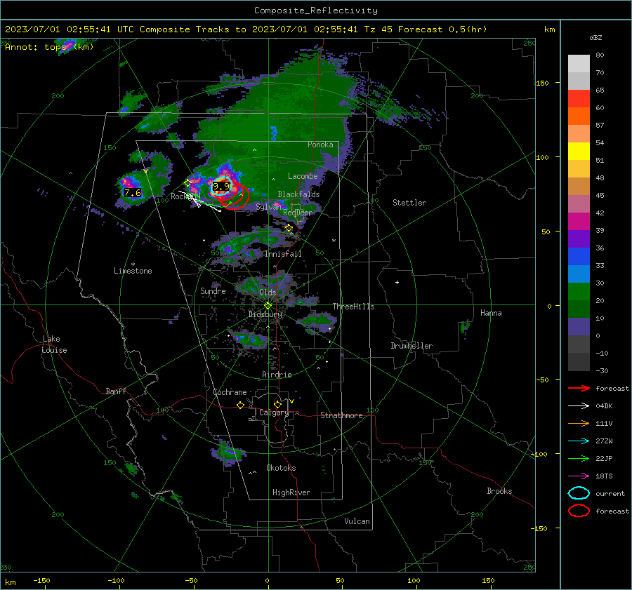Click the Drumheller town label
The height and width of the screenshot is (590, 632).
[412, 346]
